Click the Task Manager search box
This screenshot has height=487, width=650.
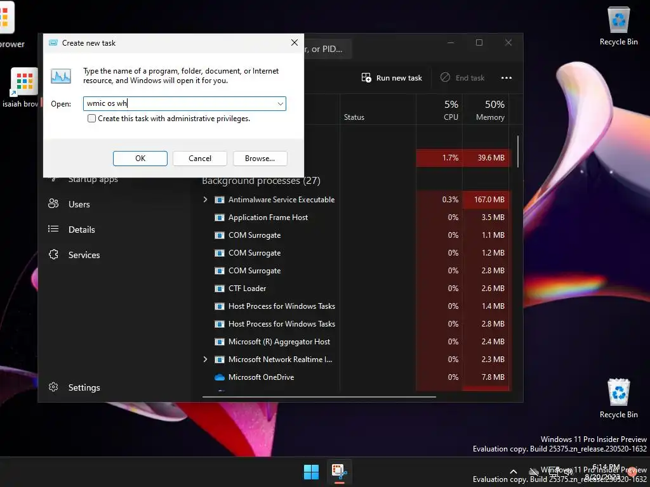coord(328,49)
